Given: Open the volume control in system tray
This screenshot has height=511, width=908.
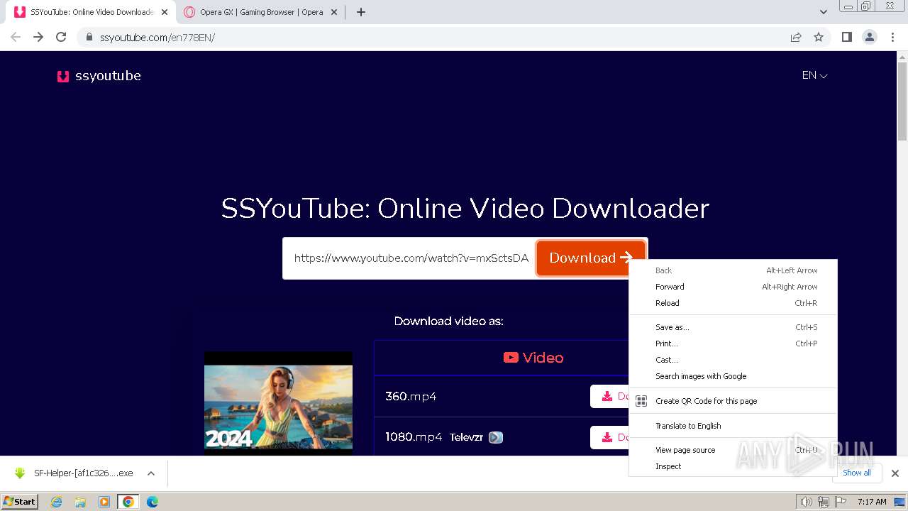Looking at the screenshot, I should click(x=806, y=502).
